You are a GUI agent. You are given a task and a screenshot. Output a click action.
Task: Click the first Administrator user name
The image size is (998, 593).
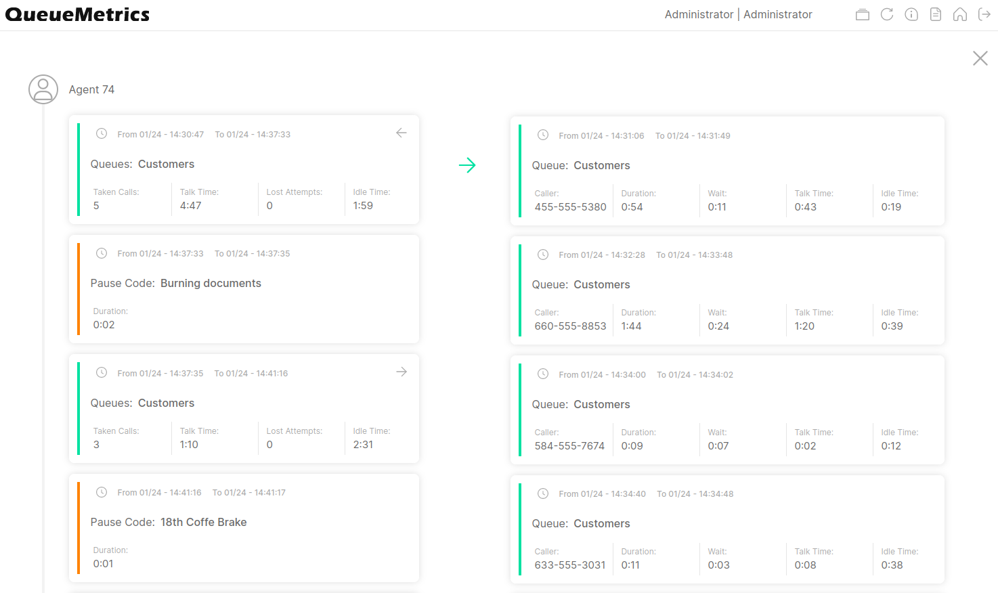(x=699, y=15)
